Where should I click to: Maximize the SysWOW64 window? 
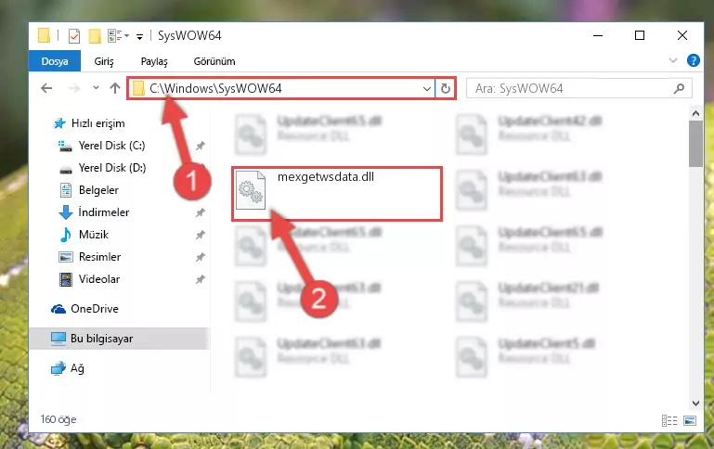tap(640, 35)
